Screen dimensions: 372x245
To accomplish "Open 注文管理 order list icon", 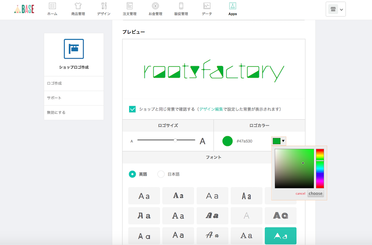I will coord(129,6).
